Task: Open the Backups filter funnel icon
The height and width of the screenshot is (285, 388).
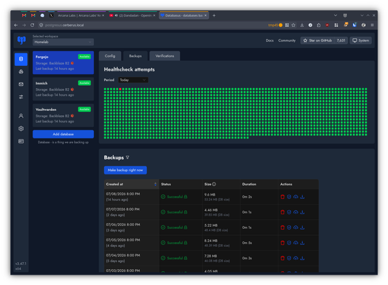Action: [127, 157]
